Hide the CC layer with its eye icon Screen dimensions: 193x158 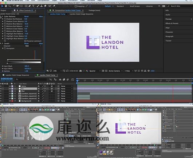click(1, 88)
